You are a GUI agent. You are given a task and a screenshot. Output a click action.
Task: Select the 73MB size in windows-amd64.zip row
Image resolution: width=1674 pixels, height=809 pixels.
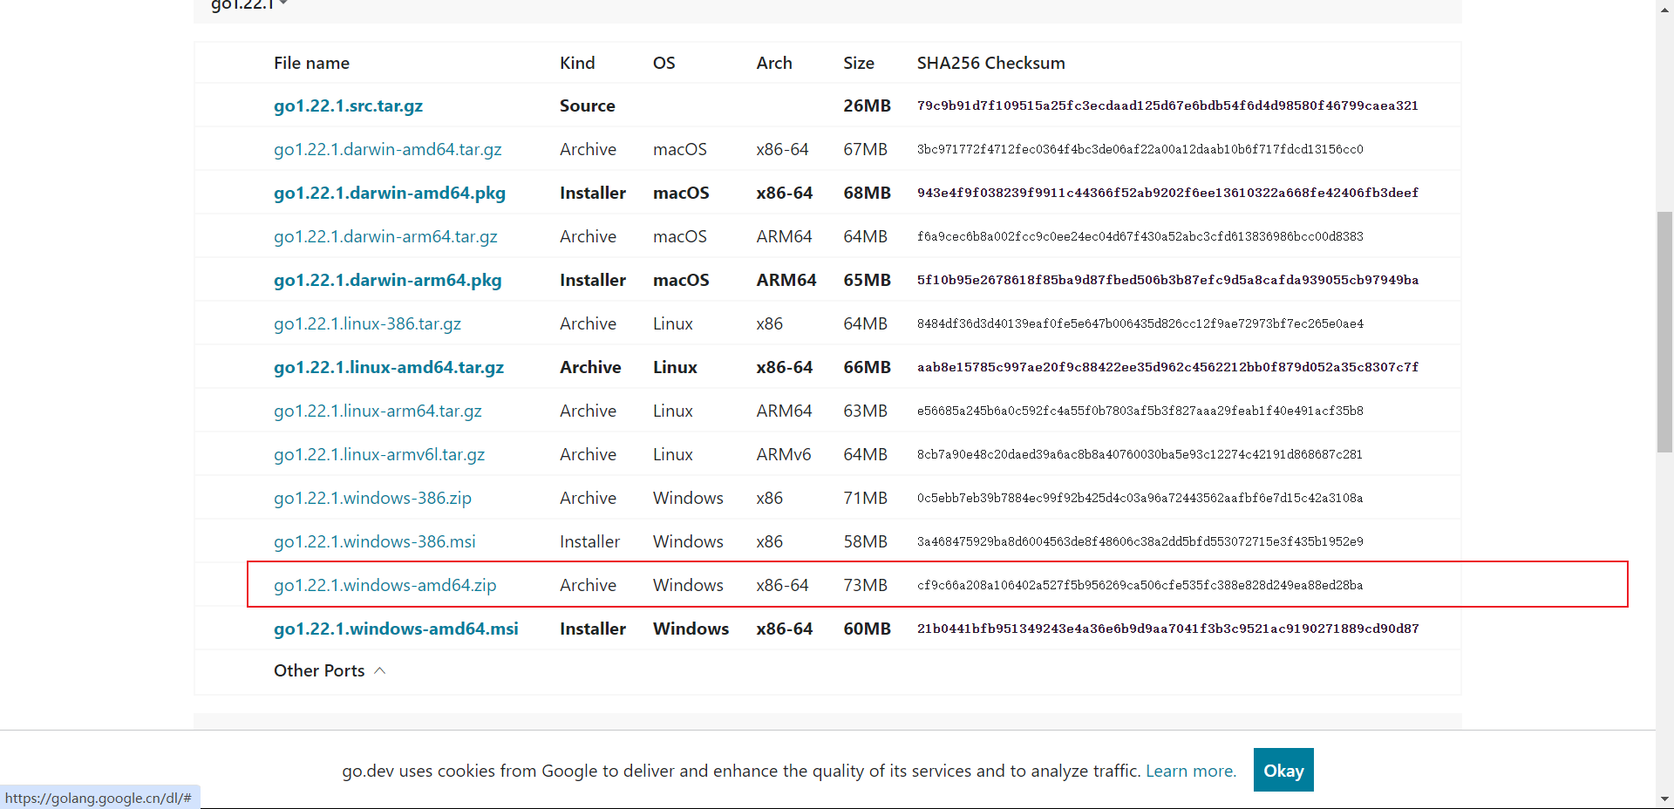point(865,585)
